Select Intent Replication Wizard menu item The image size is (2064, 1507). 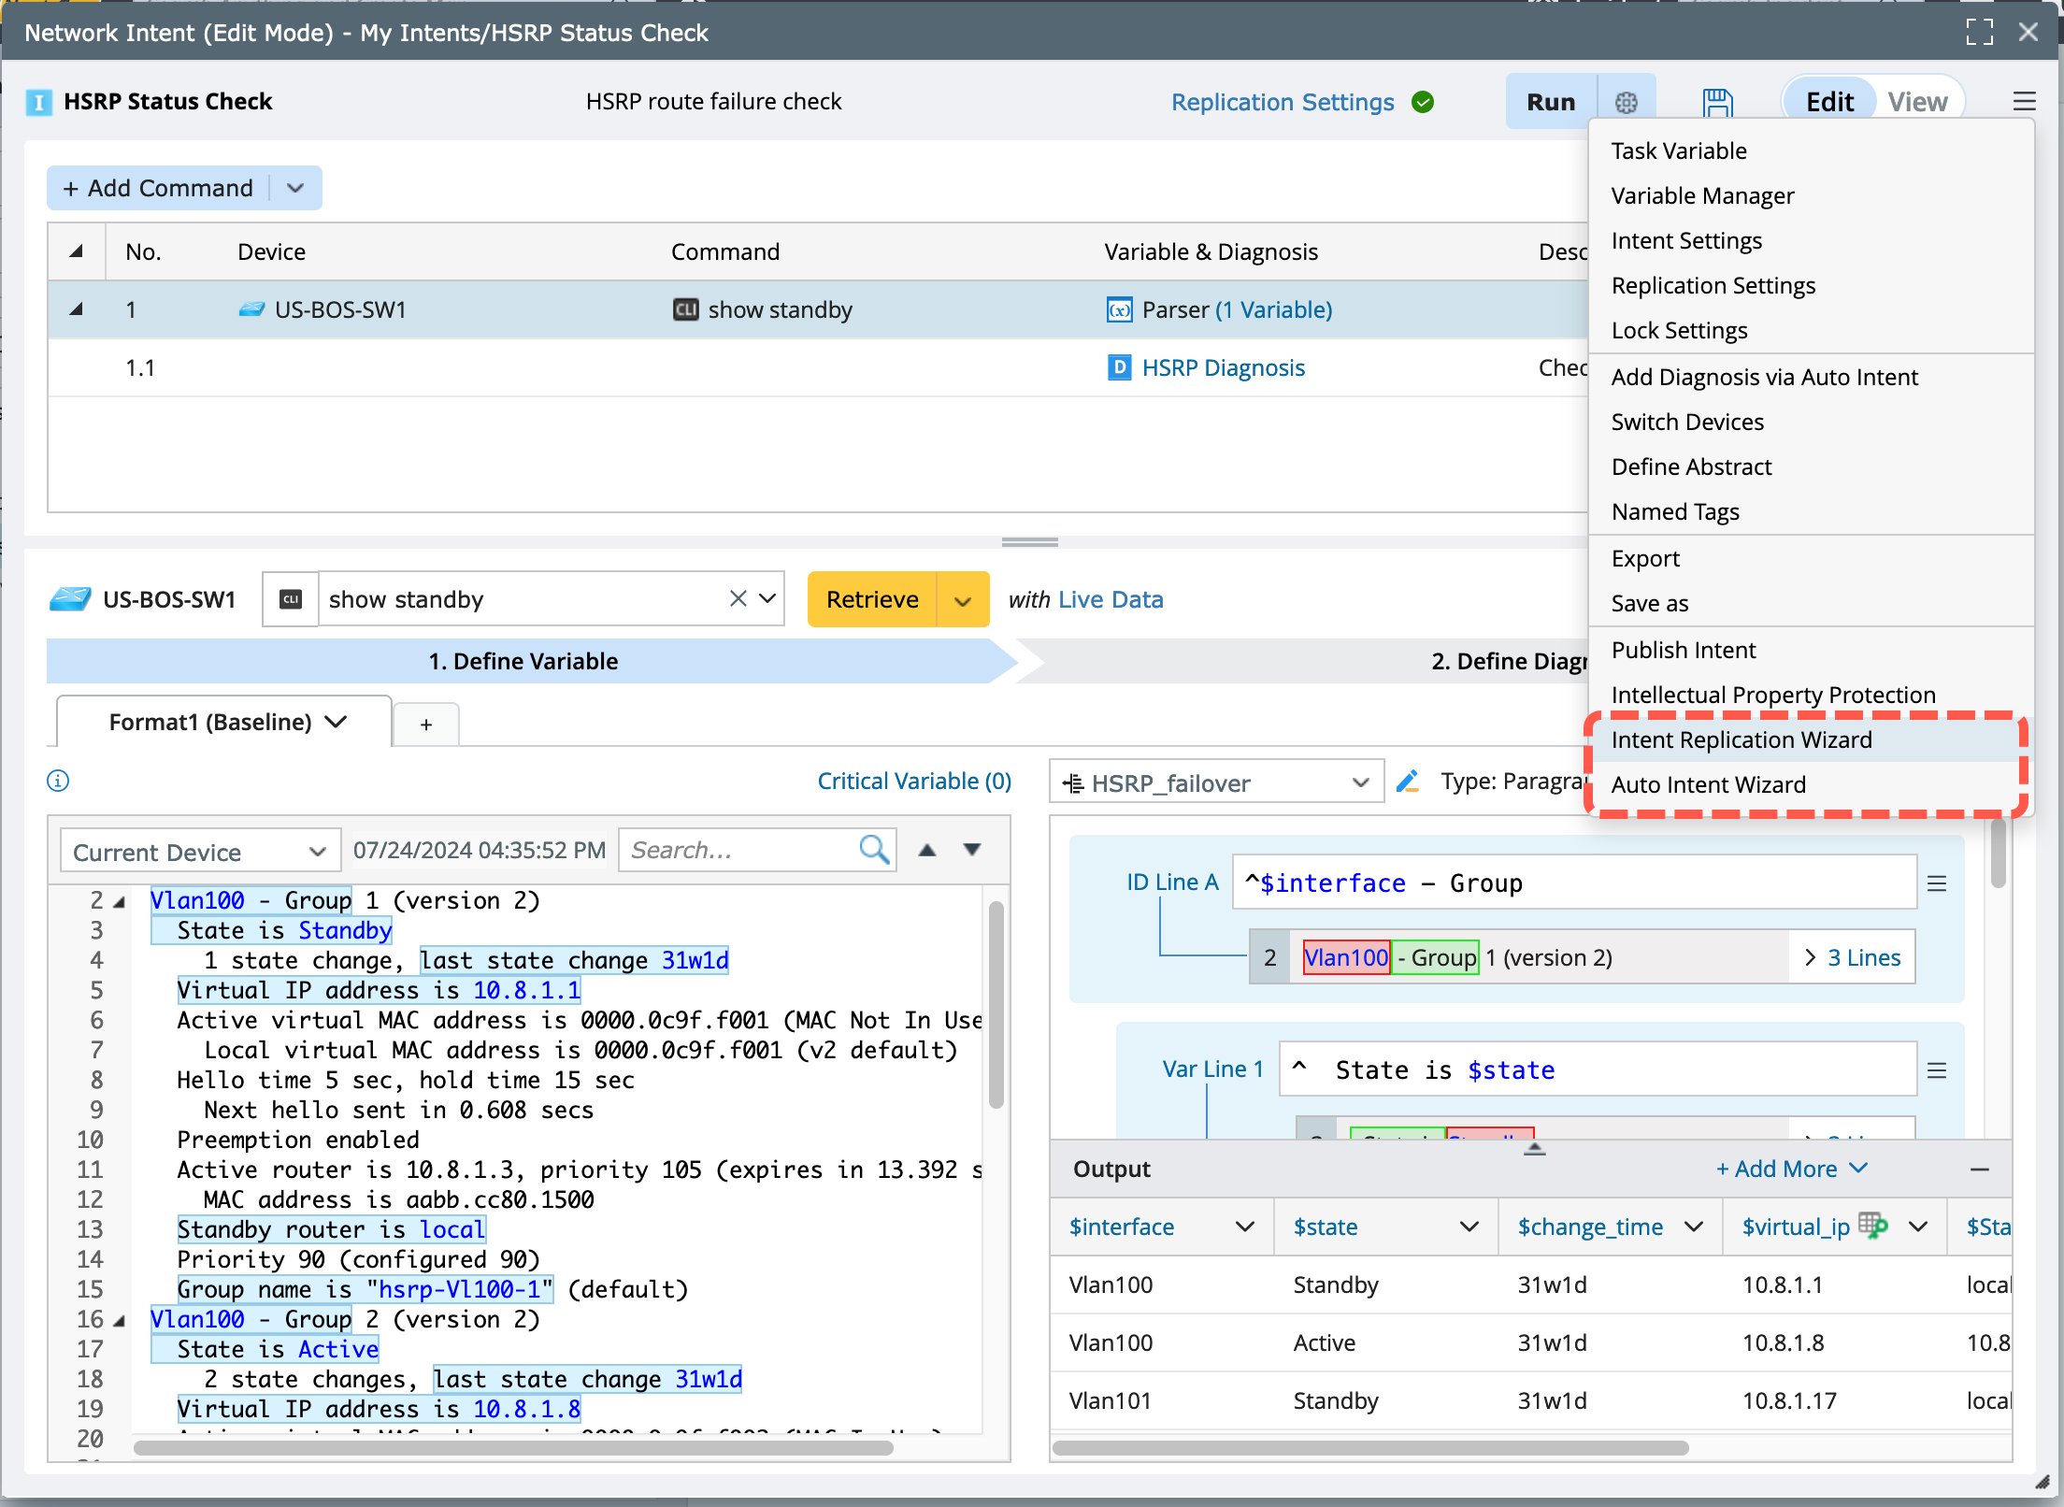[x=1741, y=739]
